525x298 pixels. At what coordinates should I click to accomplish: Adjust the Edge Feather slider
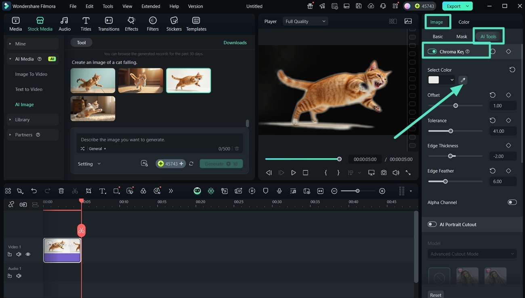(x=455, y=181)
